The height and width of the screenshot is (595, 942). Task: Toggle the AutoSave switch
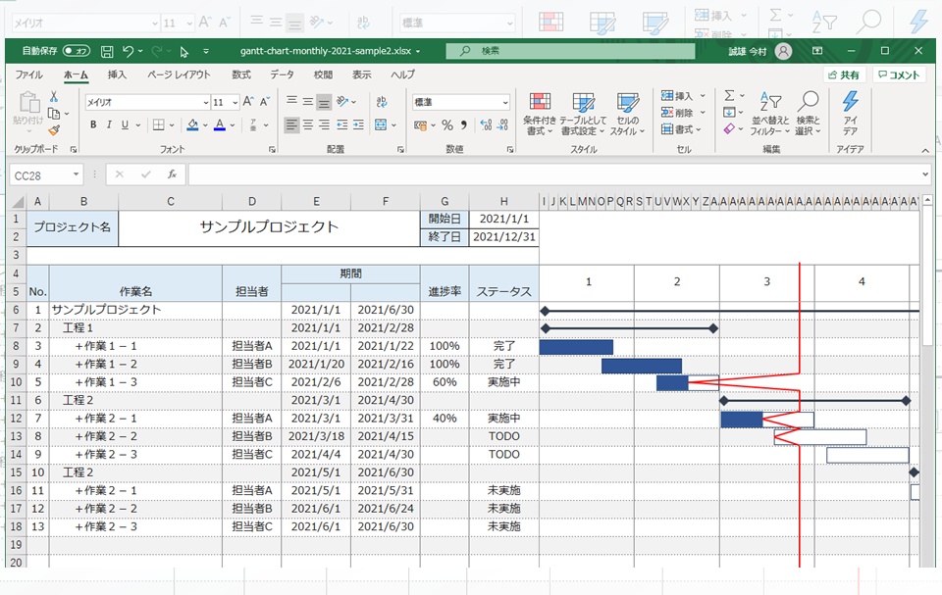[x=77, y=51]
